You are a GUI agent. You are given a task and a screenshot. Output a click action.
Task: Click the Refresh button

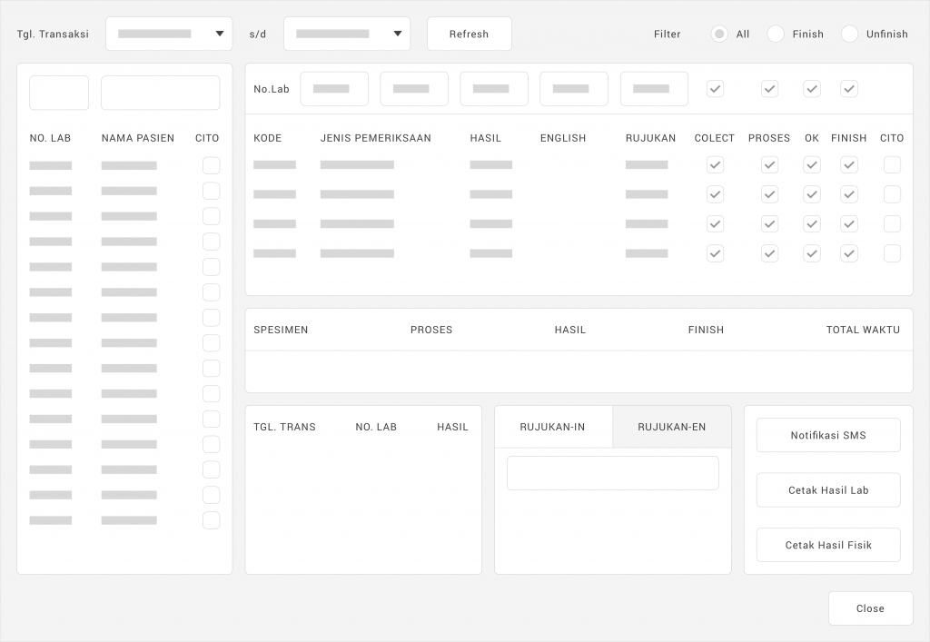click(x=469, y=34)
